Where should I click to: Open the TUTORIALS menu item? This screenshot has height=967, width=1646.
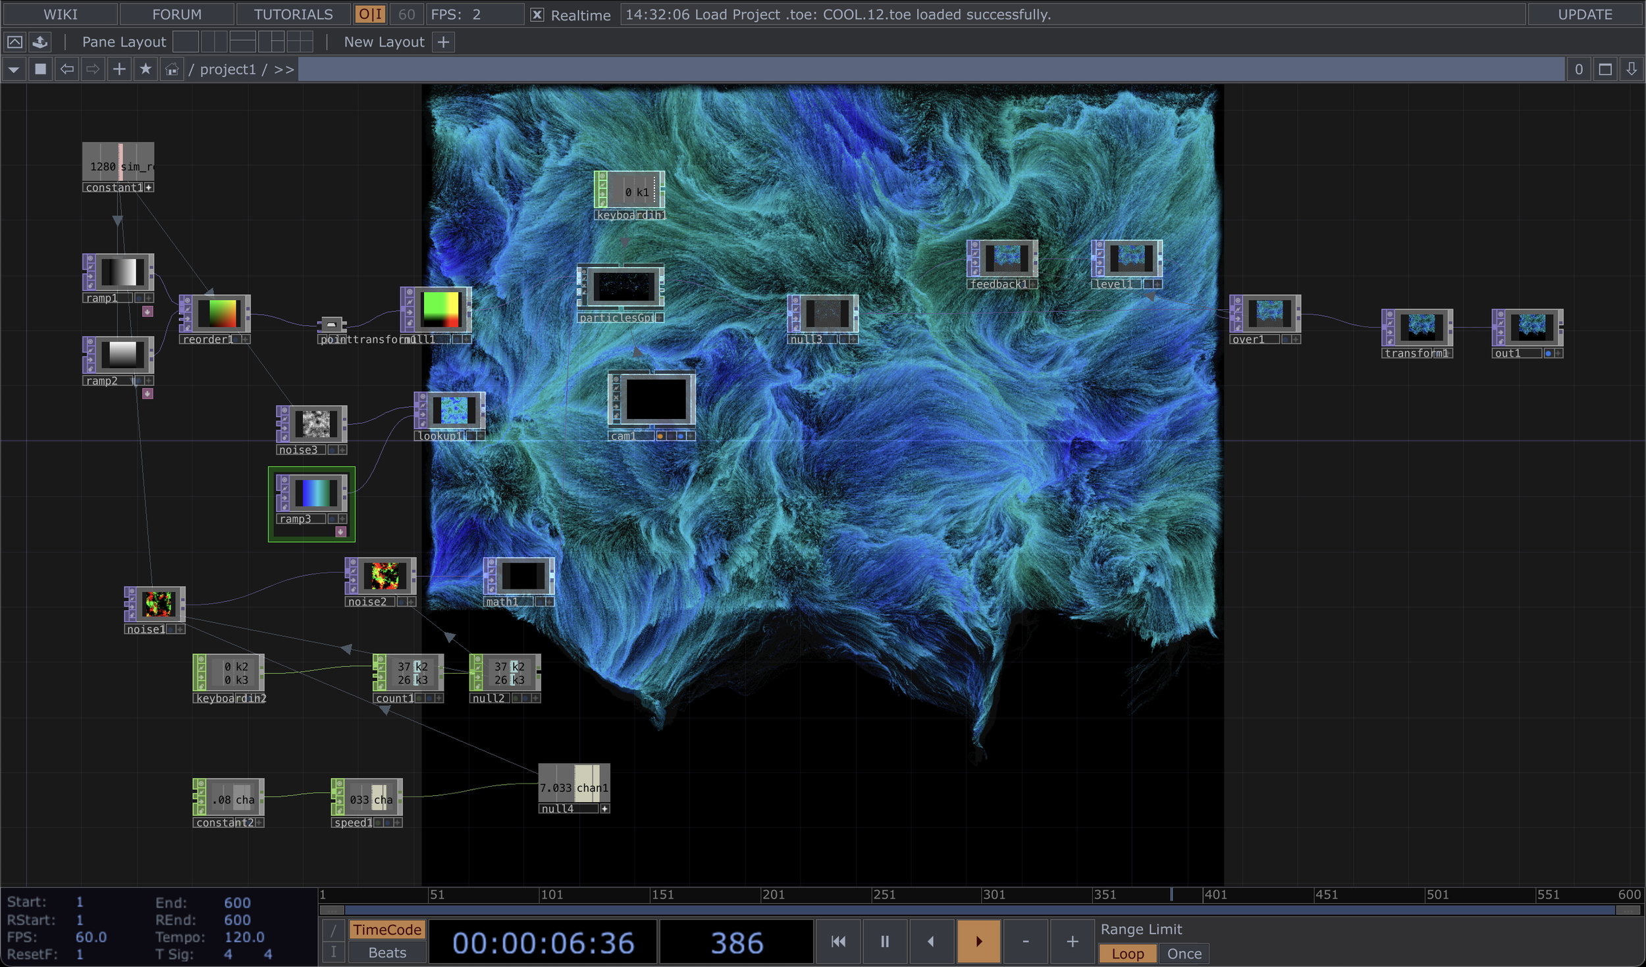coord(293,14)
